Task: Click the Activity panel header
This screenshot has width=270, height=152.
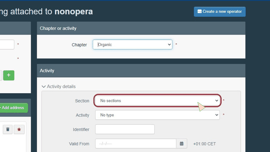Action: click(x=141, y=71)
